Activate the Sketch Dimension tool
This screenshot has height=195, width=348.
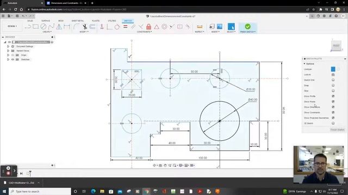[x=67, y=27]
